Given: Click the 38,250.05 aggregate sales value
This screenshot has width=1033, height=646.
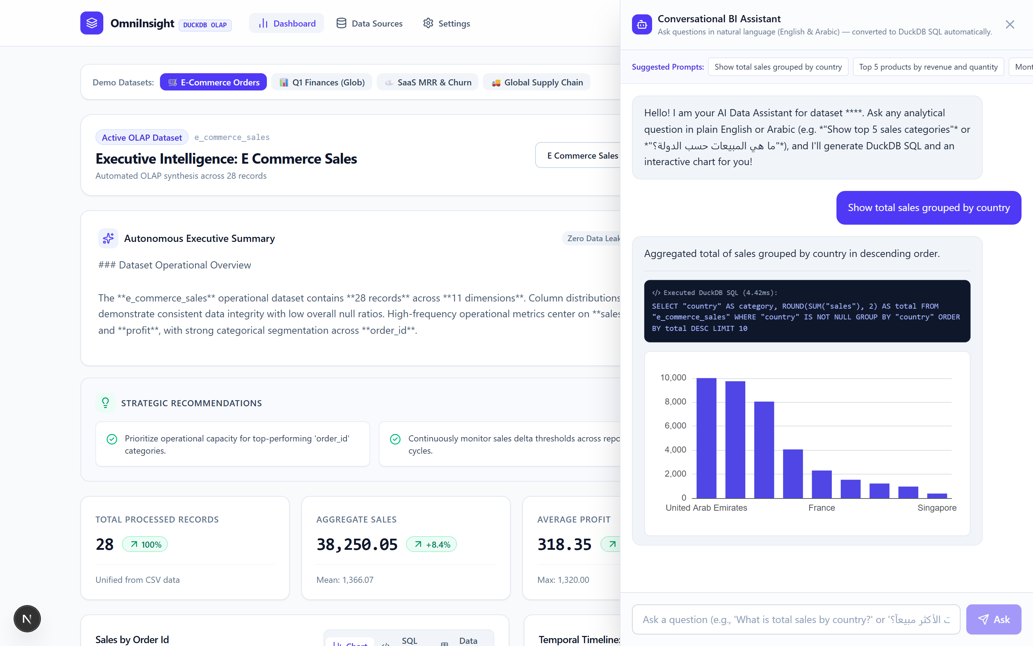Looking at the screenshot, I should 357,544.
